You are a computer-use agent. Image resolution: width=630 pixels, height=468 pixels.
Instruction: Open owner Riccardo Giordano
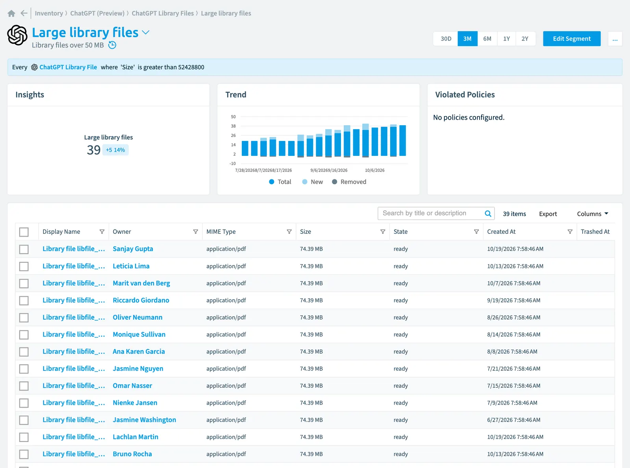[x=141, y=300]
